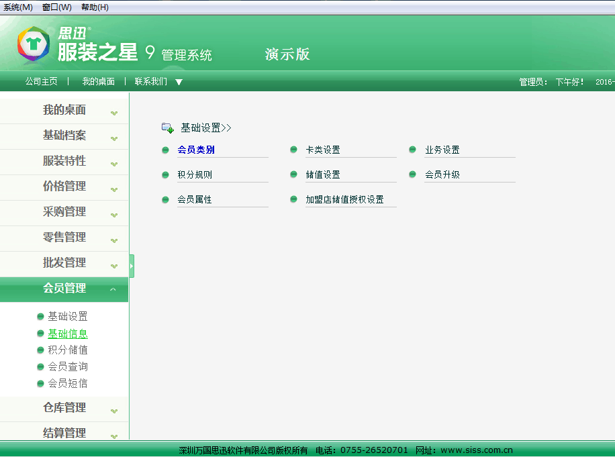Image resolution: width=615 pixels, height=457 pixels.
Task: Click the bullet next to 会员查询
Action: pyautogui.click(x=40, y=367)
